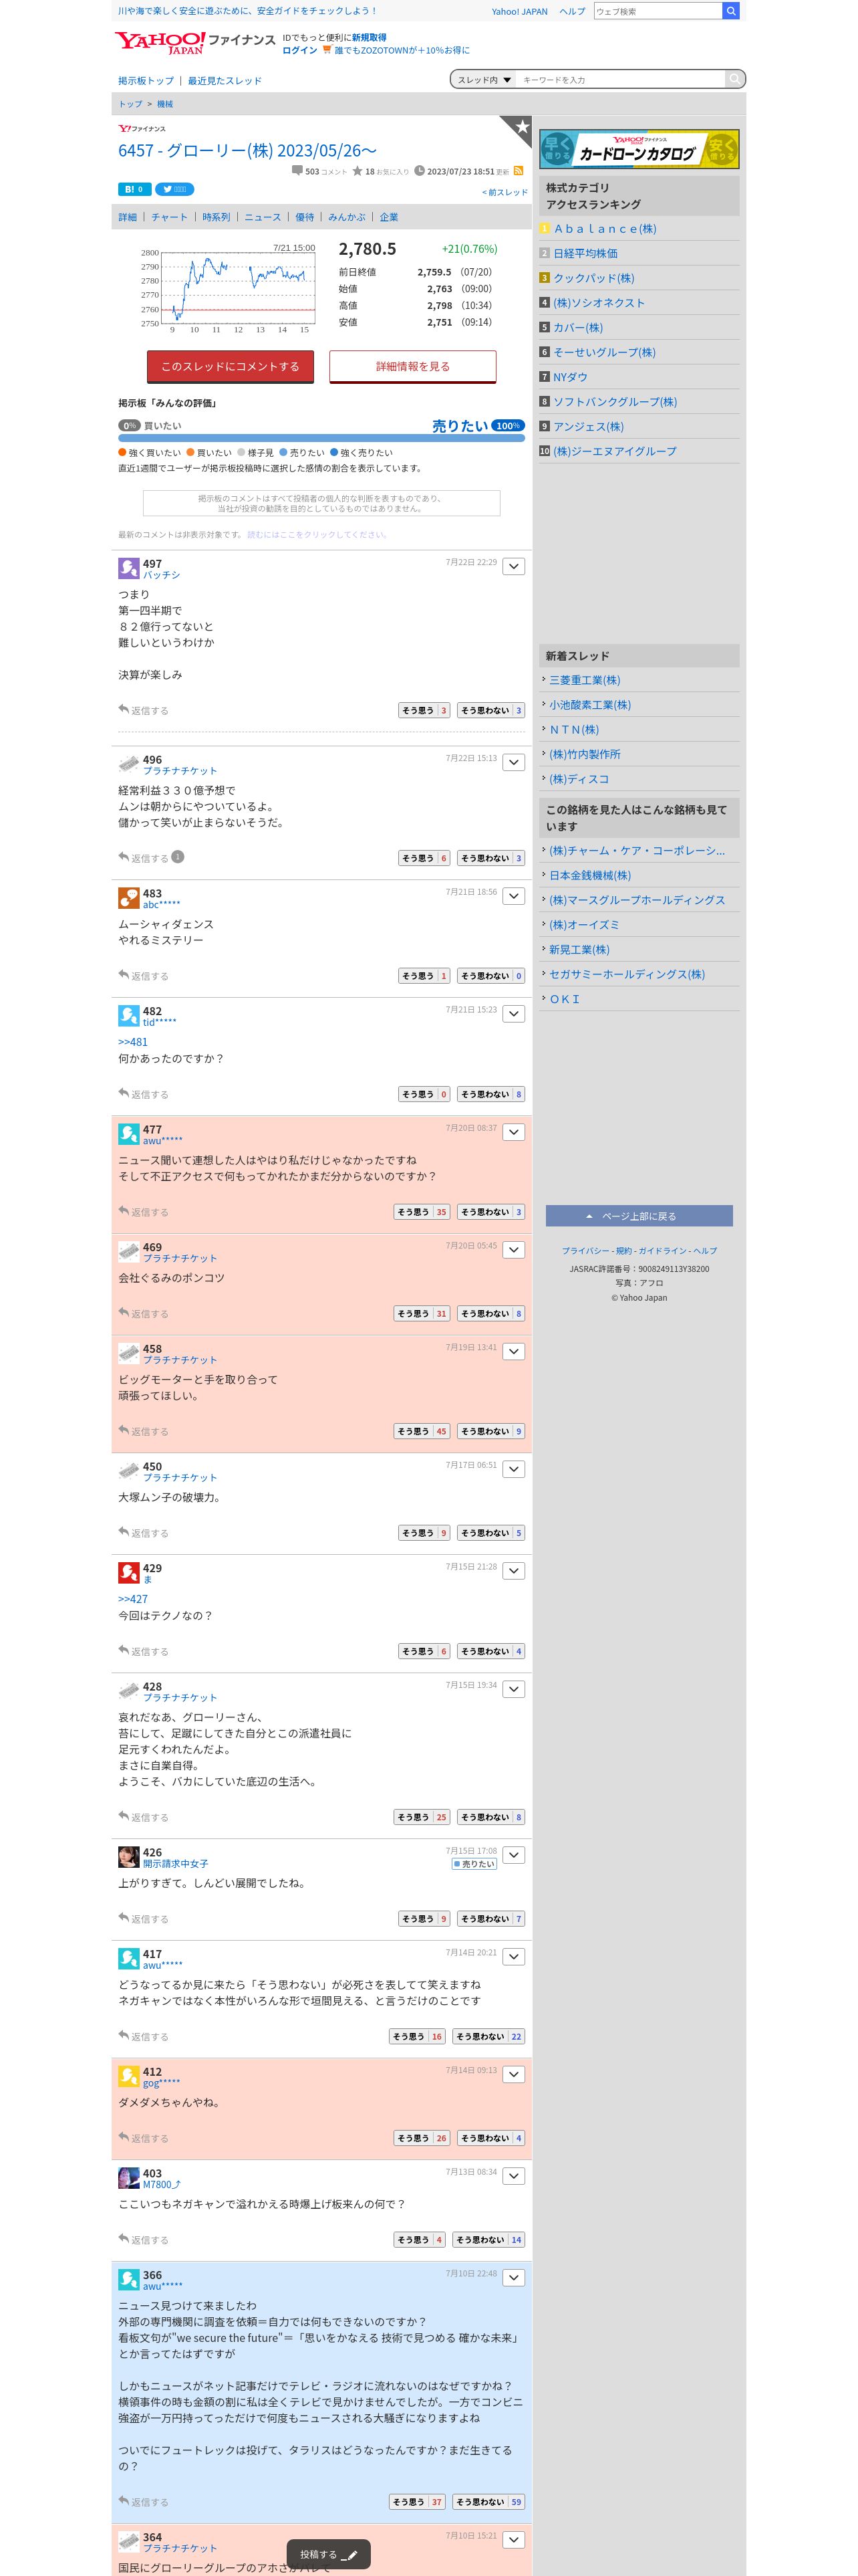858x2576 pixels.
Task: Click the Hatena B! bookmark button
Action: click(134, 189)
